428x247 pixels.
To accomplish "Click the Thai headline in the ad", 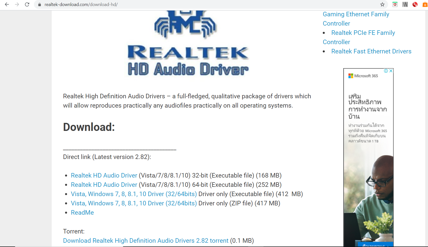I will tap(367, 106).
